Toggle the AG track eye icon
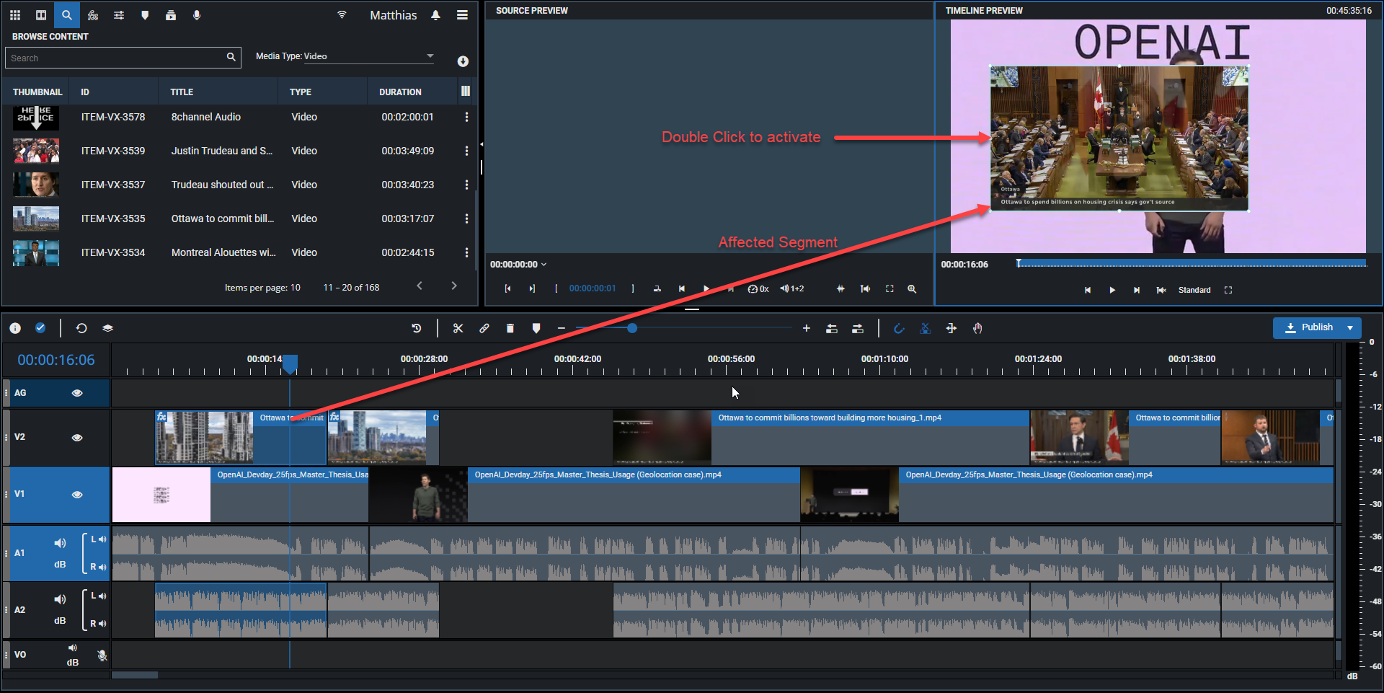1384x693 pixels. 77,393
